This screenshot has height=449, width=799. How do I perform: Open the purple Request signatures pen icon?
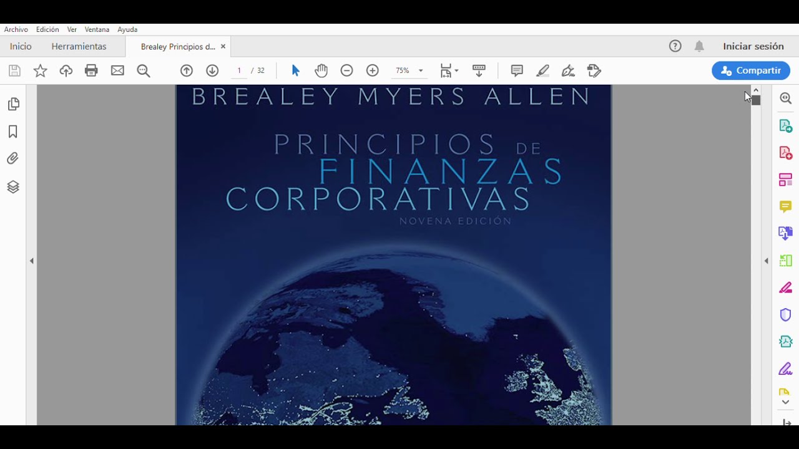click(x=786, y=369)
